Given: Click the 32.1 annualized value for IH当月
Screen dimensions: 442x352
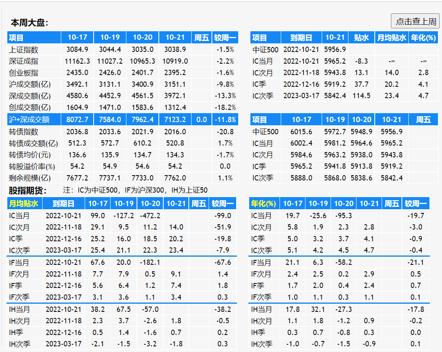Looking at the screenshot, I should pyautogui.click(x=318, y=309).
